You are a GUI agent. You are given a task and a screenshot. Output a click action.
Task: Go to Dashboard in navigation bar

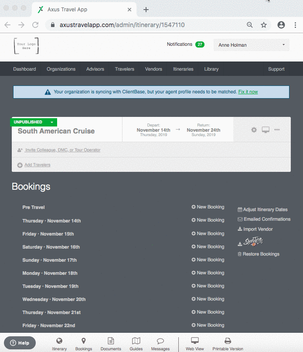(x=24, y=69)
